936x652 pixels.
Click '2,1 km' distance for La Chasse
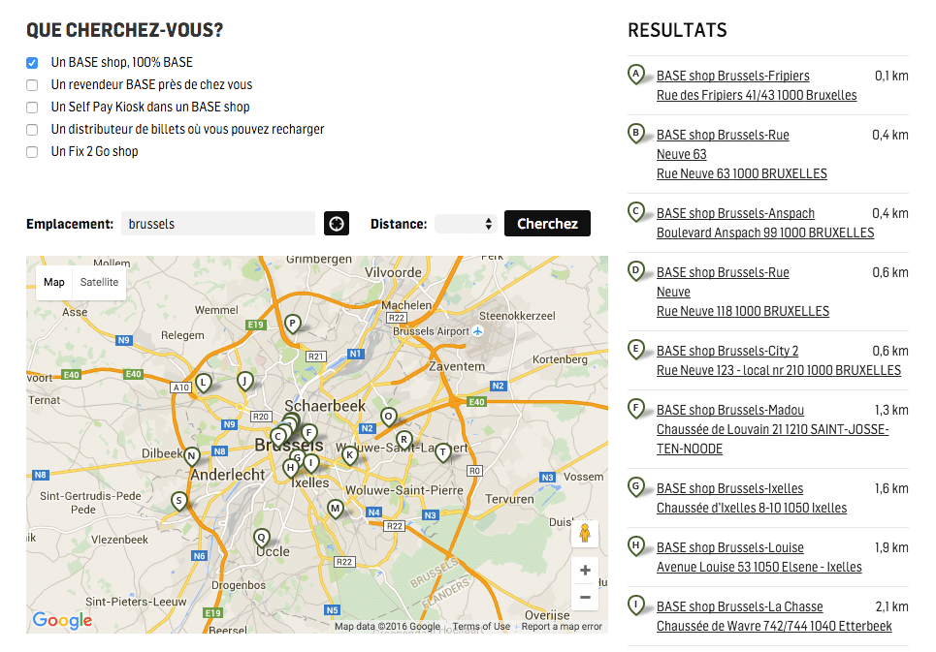(x=891, y=606)
